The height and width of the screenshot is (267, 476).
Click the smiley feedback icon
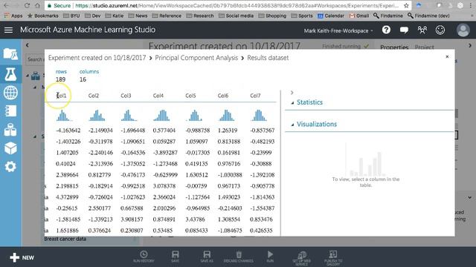click(440, 30)
